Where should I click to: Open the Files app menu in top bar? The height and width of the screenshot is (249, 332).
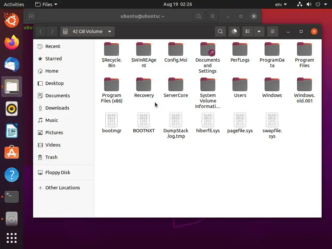click(x=46, y=4)
